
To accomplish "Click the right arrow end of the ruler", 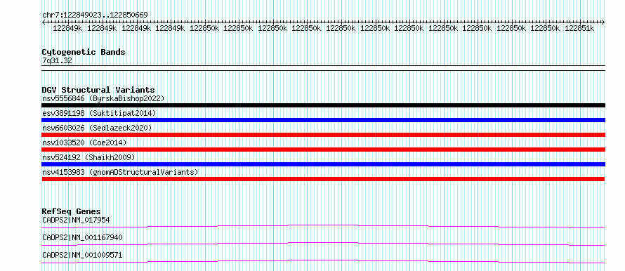I will click(603, 22).
